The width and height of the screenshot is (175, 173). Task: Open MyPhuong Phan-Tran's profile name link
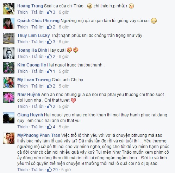click(39, 135)
